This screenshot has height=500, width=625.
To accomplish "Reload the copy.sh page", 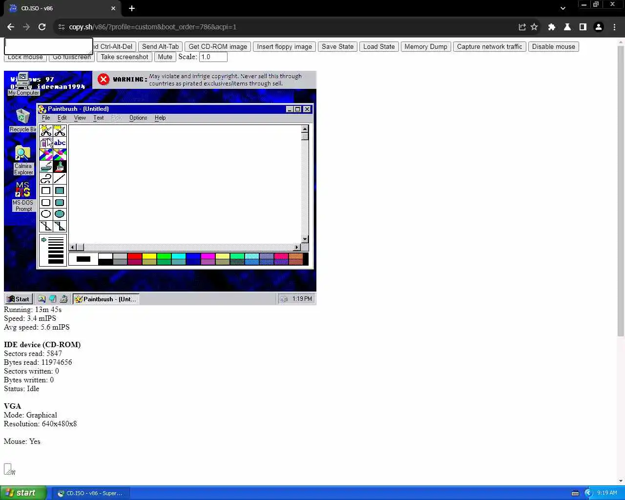I will pyautogui.click(x=42, y=27).
